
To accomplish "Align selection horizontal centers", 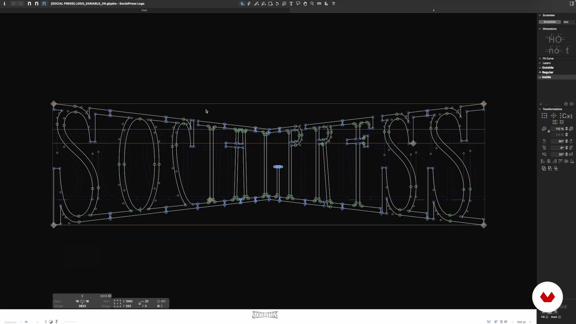I will (x=549, y=161).
